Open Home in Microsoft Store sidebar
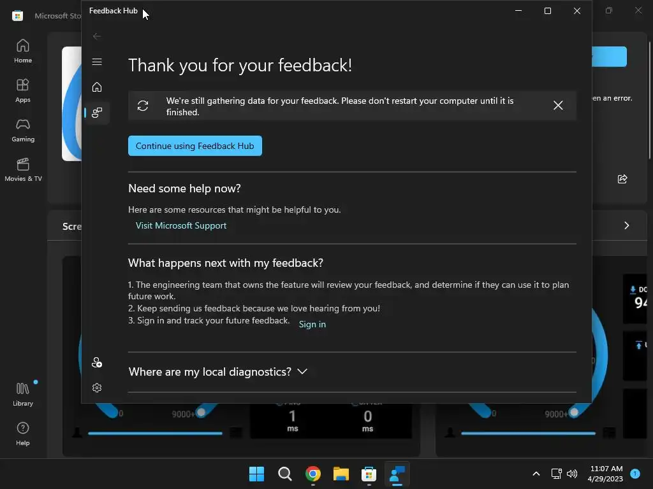 (23, 51)
